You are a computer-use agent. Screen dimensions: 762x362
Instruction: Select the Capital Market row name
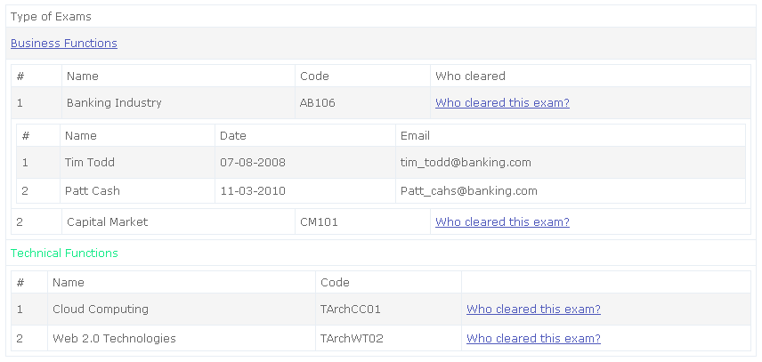coord(108,221)
